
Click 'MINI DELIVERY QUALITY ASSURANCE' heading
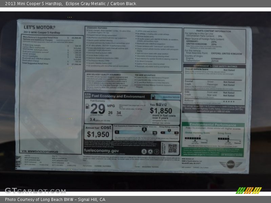[104, 74]
